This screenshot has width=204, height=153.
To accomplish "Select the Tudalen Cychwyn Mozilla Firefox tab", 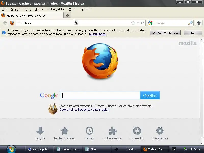I will (32, 16).
